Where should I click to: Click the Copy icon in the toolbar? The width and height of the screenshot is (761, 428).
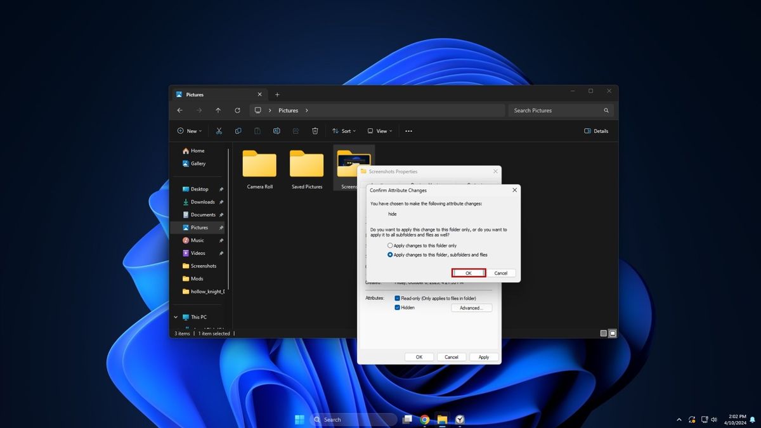(x=238, y=131)
